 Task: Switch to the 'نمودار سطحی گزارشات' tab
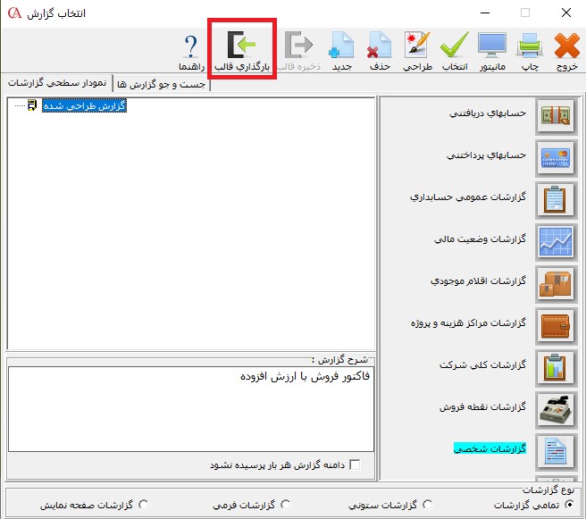click(57, 83)
